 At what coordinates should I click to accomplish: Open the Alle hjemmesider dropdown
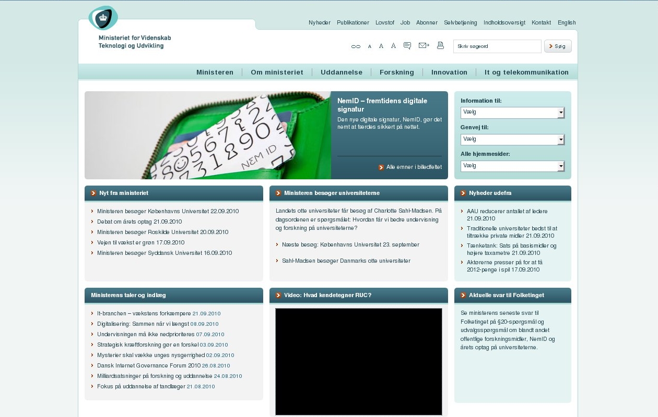(x=512, y=166)
